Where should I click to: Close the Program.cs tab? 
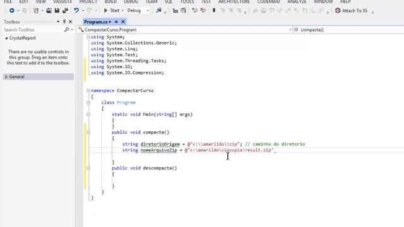pos(123,22)
